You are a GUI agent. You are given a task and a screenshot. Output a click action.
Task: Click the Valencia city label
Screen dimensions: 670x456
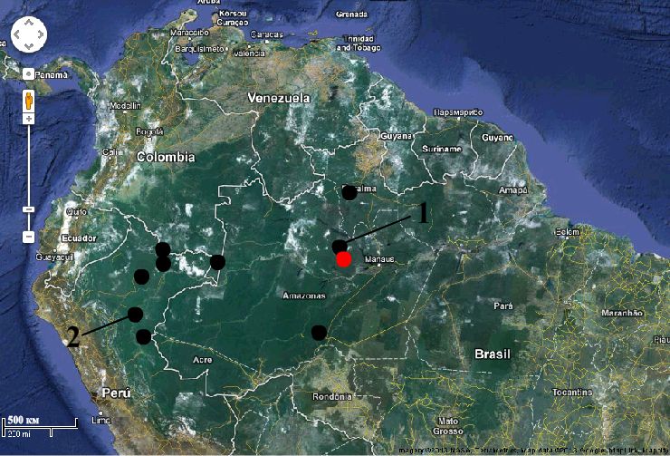250,53
